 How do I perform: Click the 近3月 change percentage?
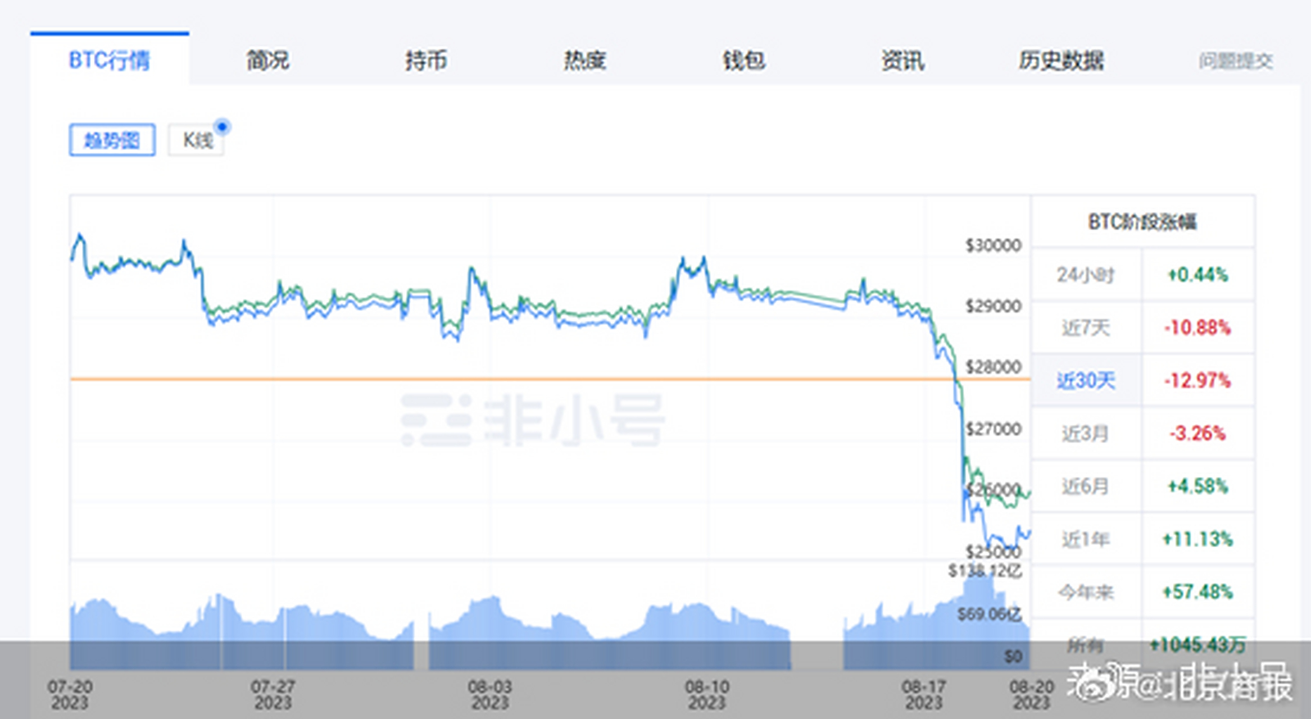coord(1197,433)
